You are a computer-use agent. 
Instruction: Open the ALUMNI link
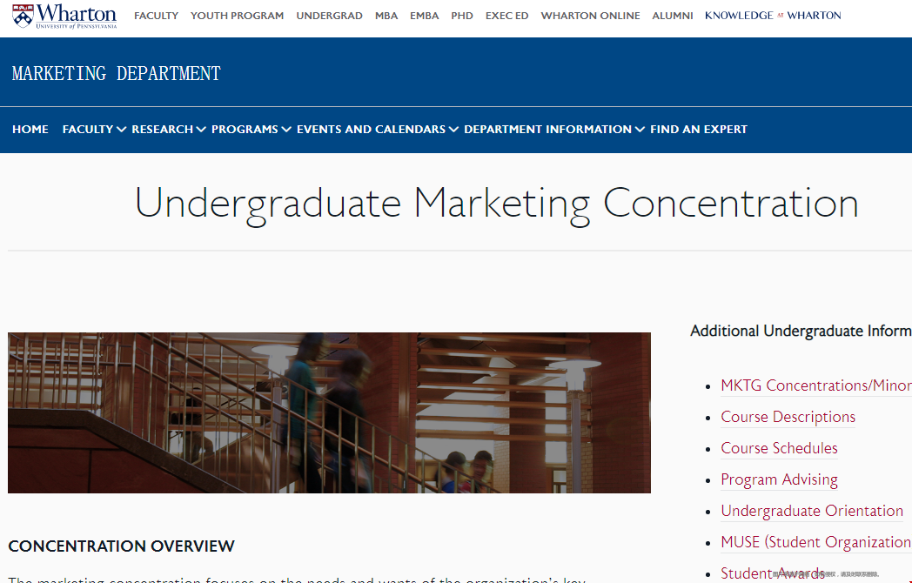click(673, 16)
